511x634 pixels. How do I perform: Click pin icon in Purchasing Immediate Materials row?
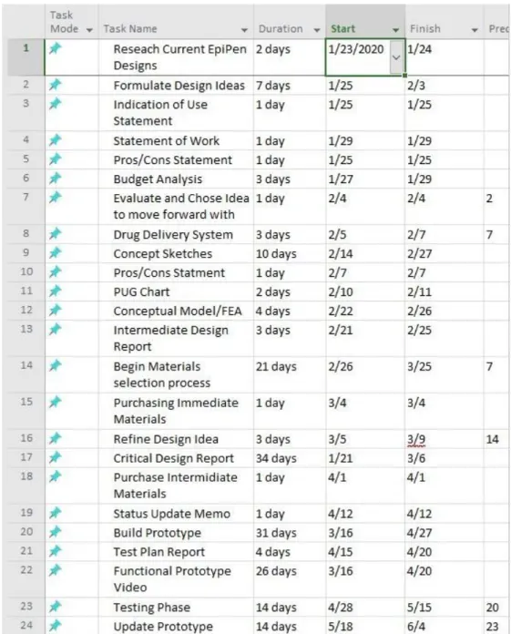[x=55, y=402]
